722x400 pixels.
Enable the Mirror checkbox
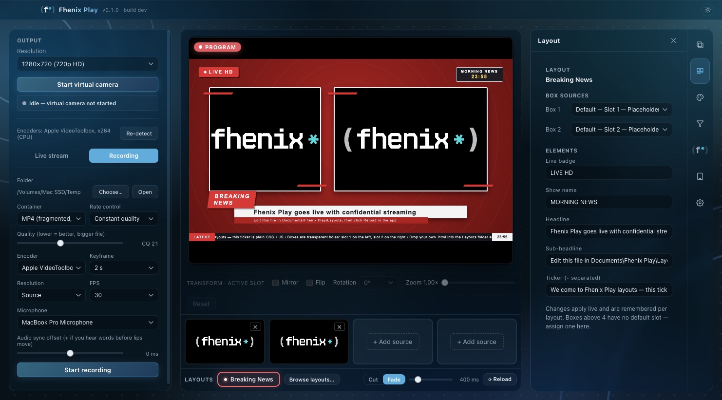[x=275, y=283]
